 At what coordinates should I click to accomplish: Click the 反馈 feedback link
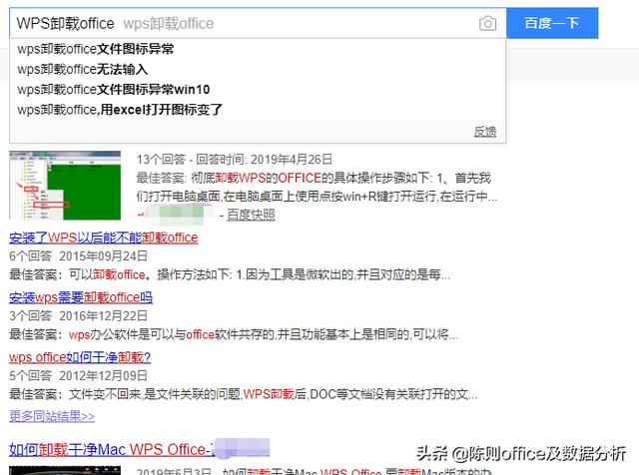(485, 132)
